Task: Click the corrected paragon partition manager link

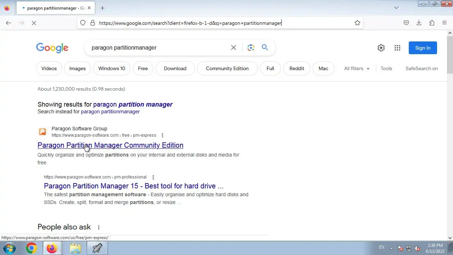Action: point(133,104)
